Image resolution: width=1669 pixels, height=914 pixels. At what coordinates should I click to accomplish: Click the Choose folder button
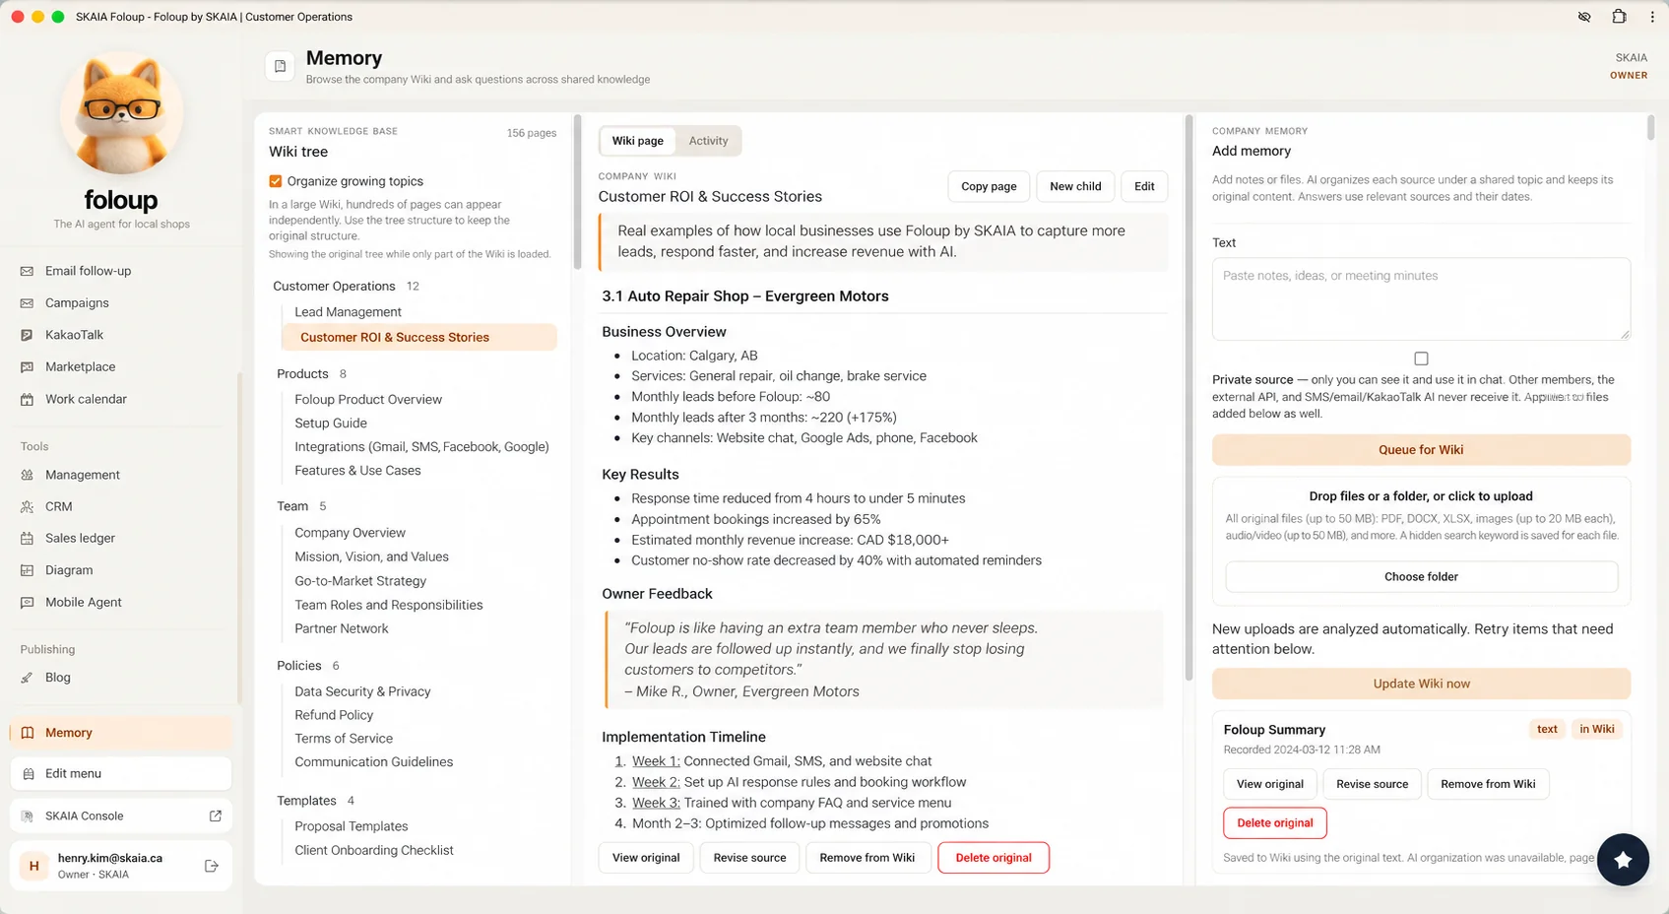(1421, 577)
